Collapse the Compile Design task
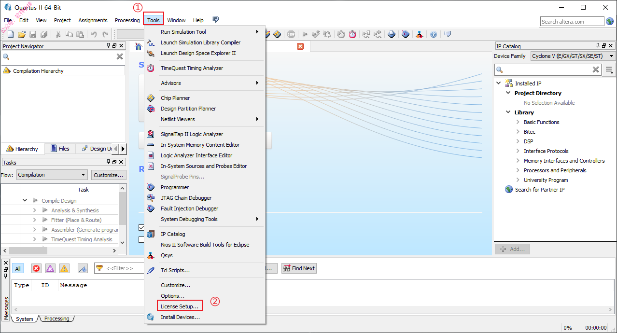Screen dimensions: 617x333 click(25, 200)
